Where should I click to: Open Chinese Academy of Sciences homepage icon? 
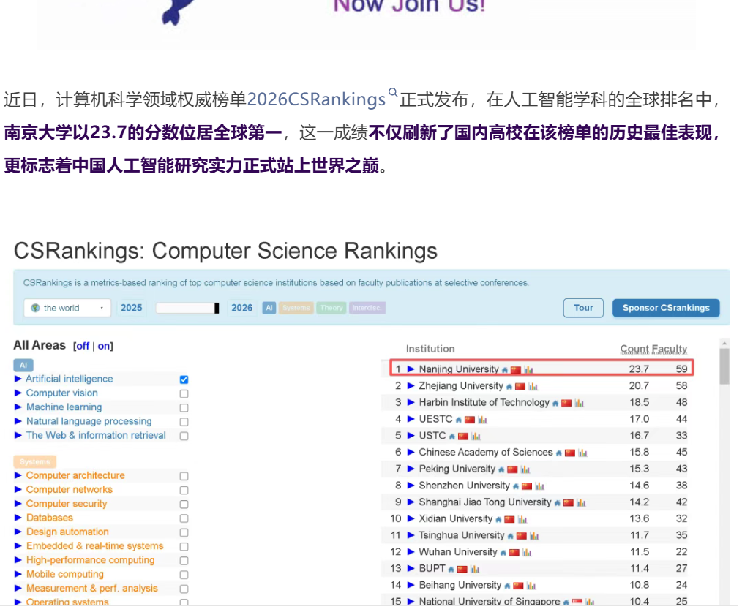coord(559,453)
